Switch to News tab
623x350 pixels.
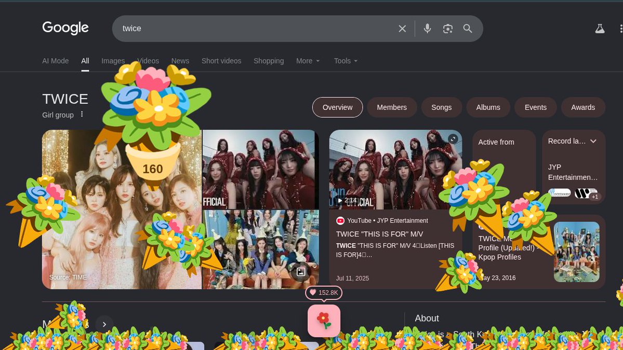click(x=180, y=61)
